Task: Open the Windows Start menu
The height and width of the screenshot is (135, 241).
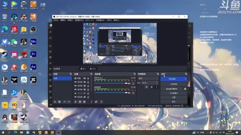Action: 3,132
